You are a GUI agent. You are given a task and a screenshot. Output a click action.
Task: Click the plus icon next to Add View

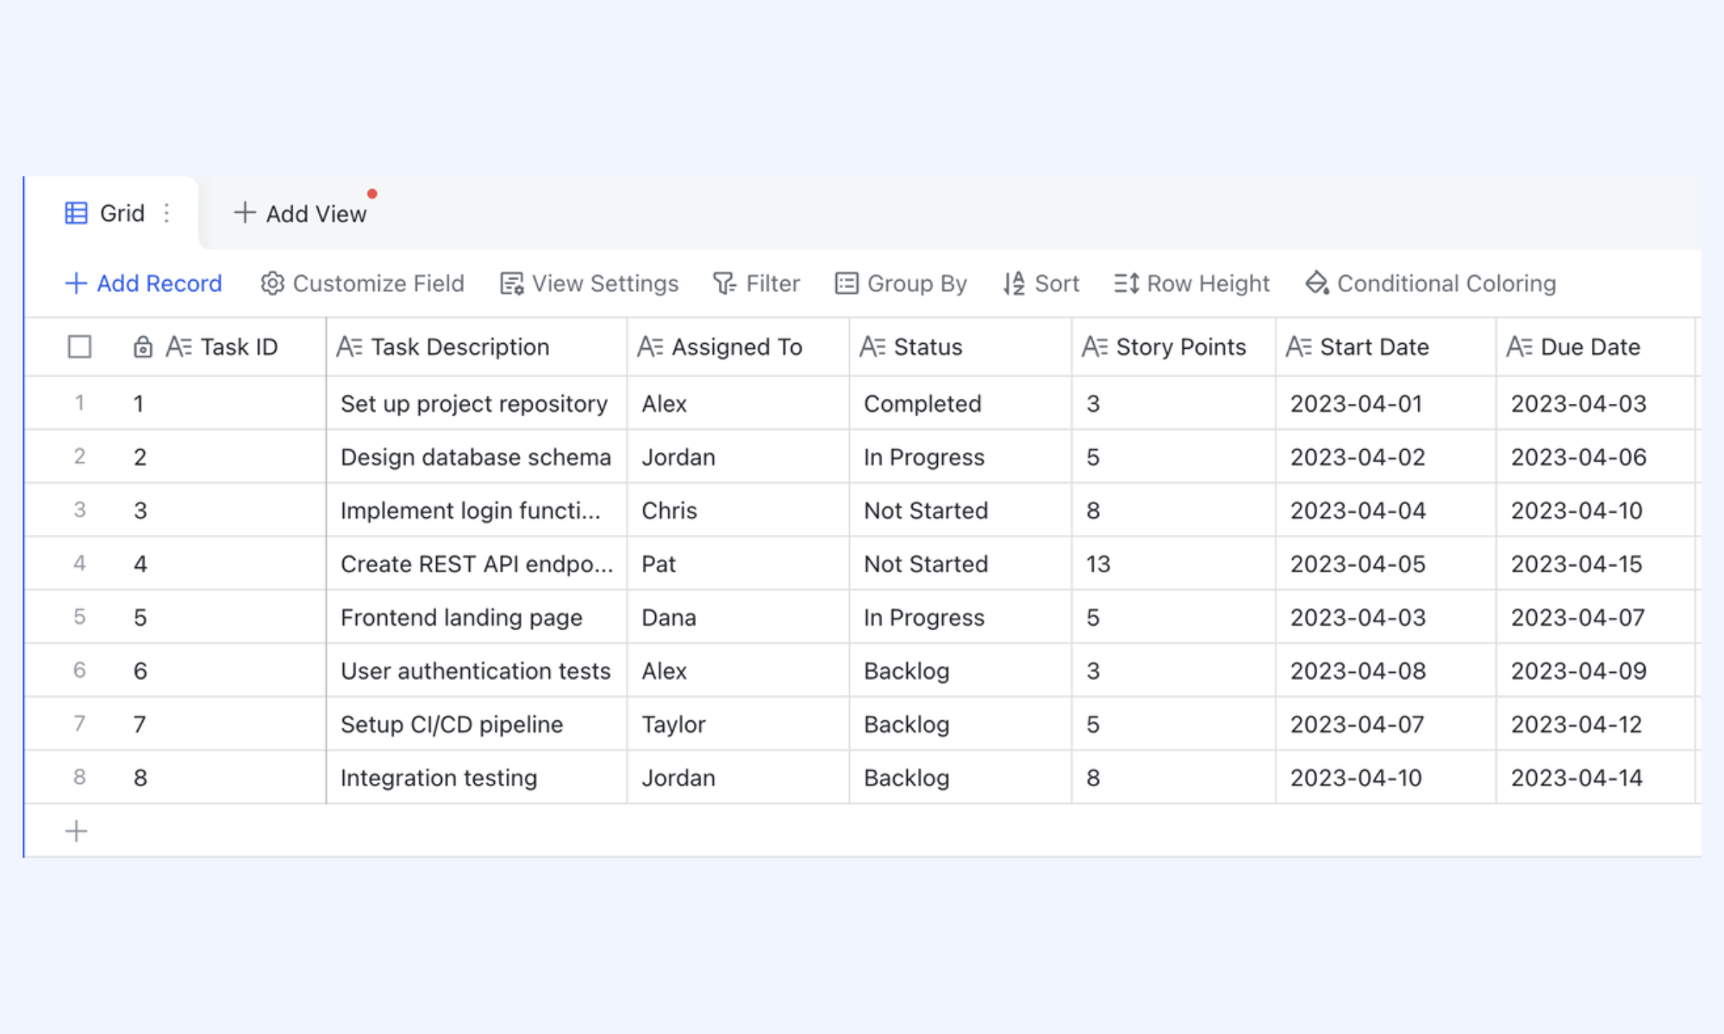click(x=245, y=213)
